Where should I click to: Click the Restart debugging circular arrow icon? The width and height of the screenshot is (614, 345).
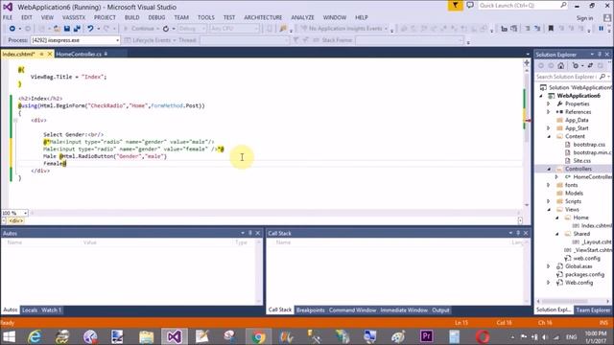click(166, 29)
